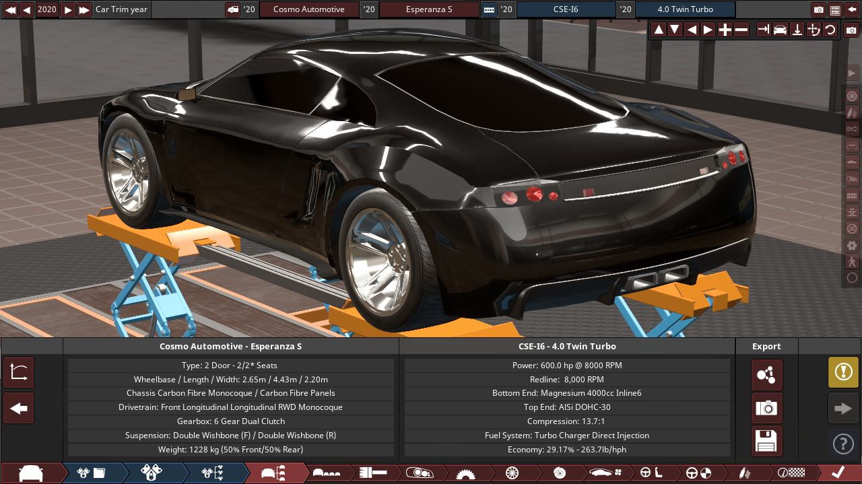
Task: Open the help question mark button
Action: [x=844, y=444]
